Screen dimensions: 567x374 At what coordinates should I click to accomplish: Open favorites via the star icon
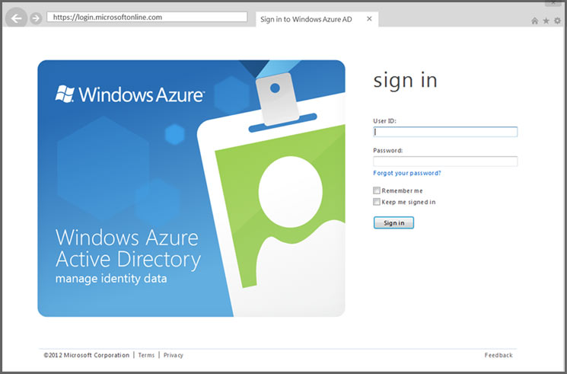[x=546, y=21]
